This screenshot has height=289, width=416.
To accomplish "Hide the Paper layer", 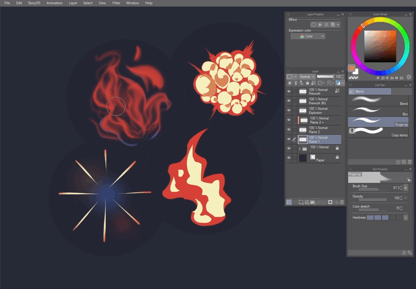I will (x=289, y=158).
